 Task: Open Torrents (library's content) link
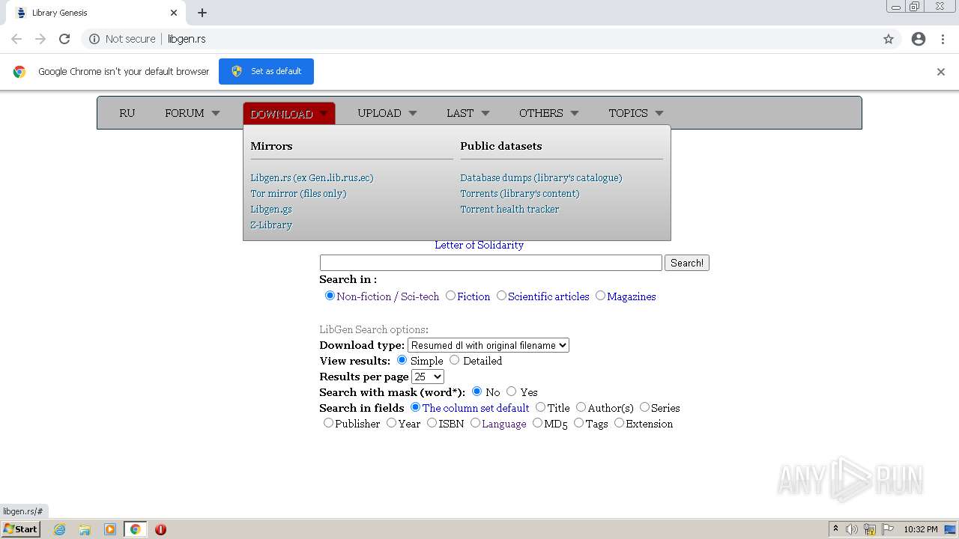(x=520, y=194)
